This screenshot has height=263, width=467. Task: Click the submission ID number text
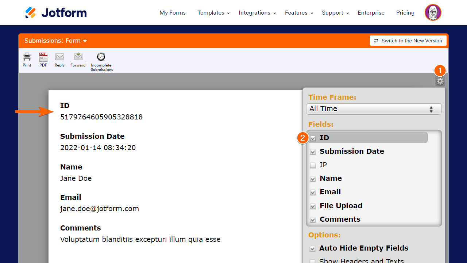101,117
